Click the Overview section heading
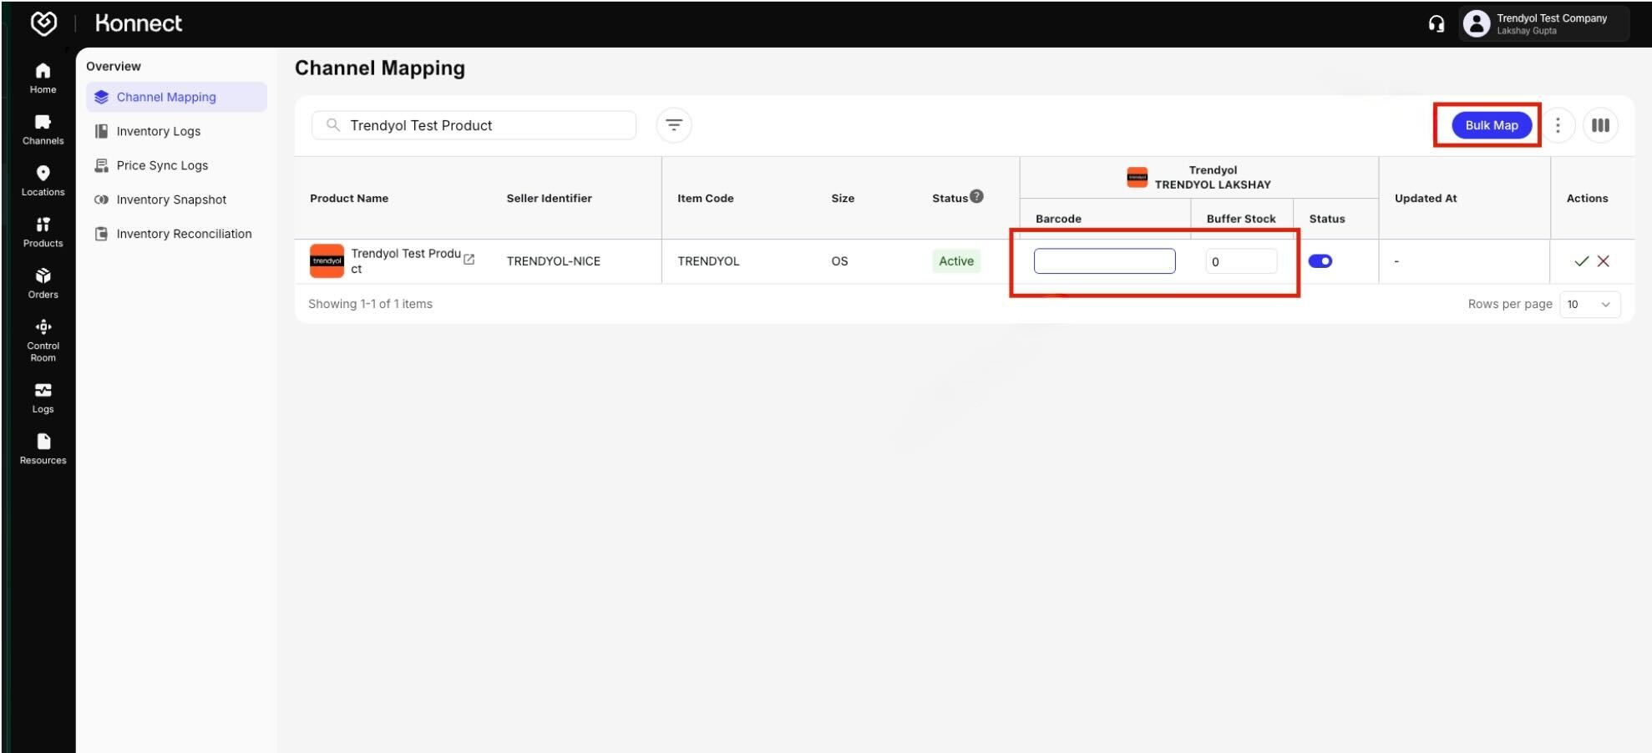The width and height of the screenshot is (1652, 753). 114,66
